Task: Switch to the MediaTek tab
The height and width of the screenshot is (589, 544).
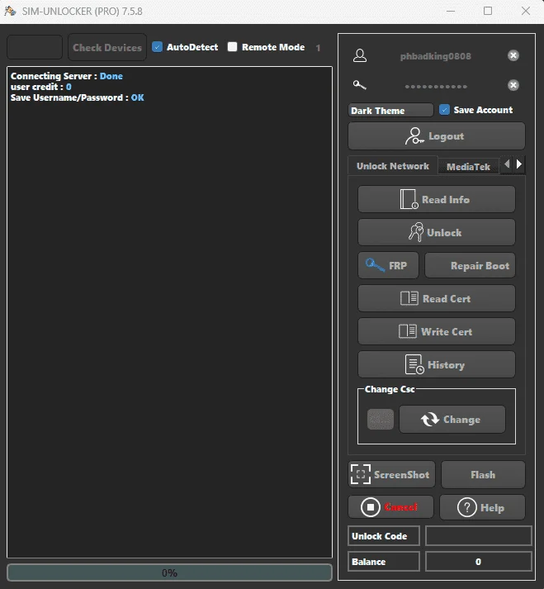Action: [x=468, y=166]
